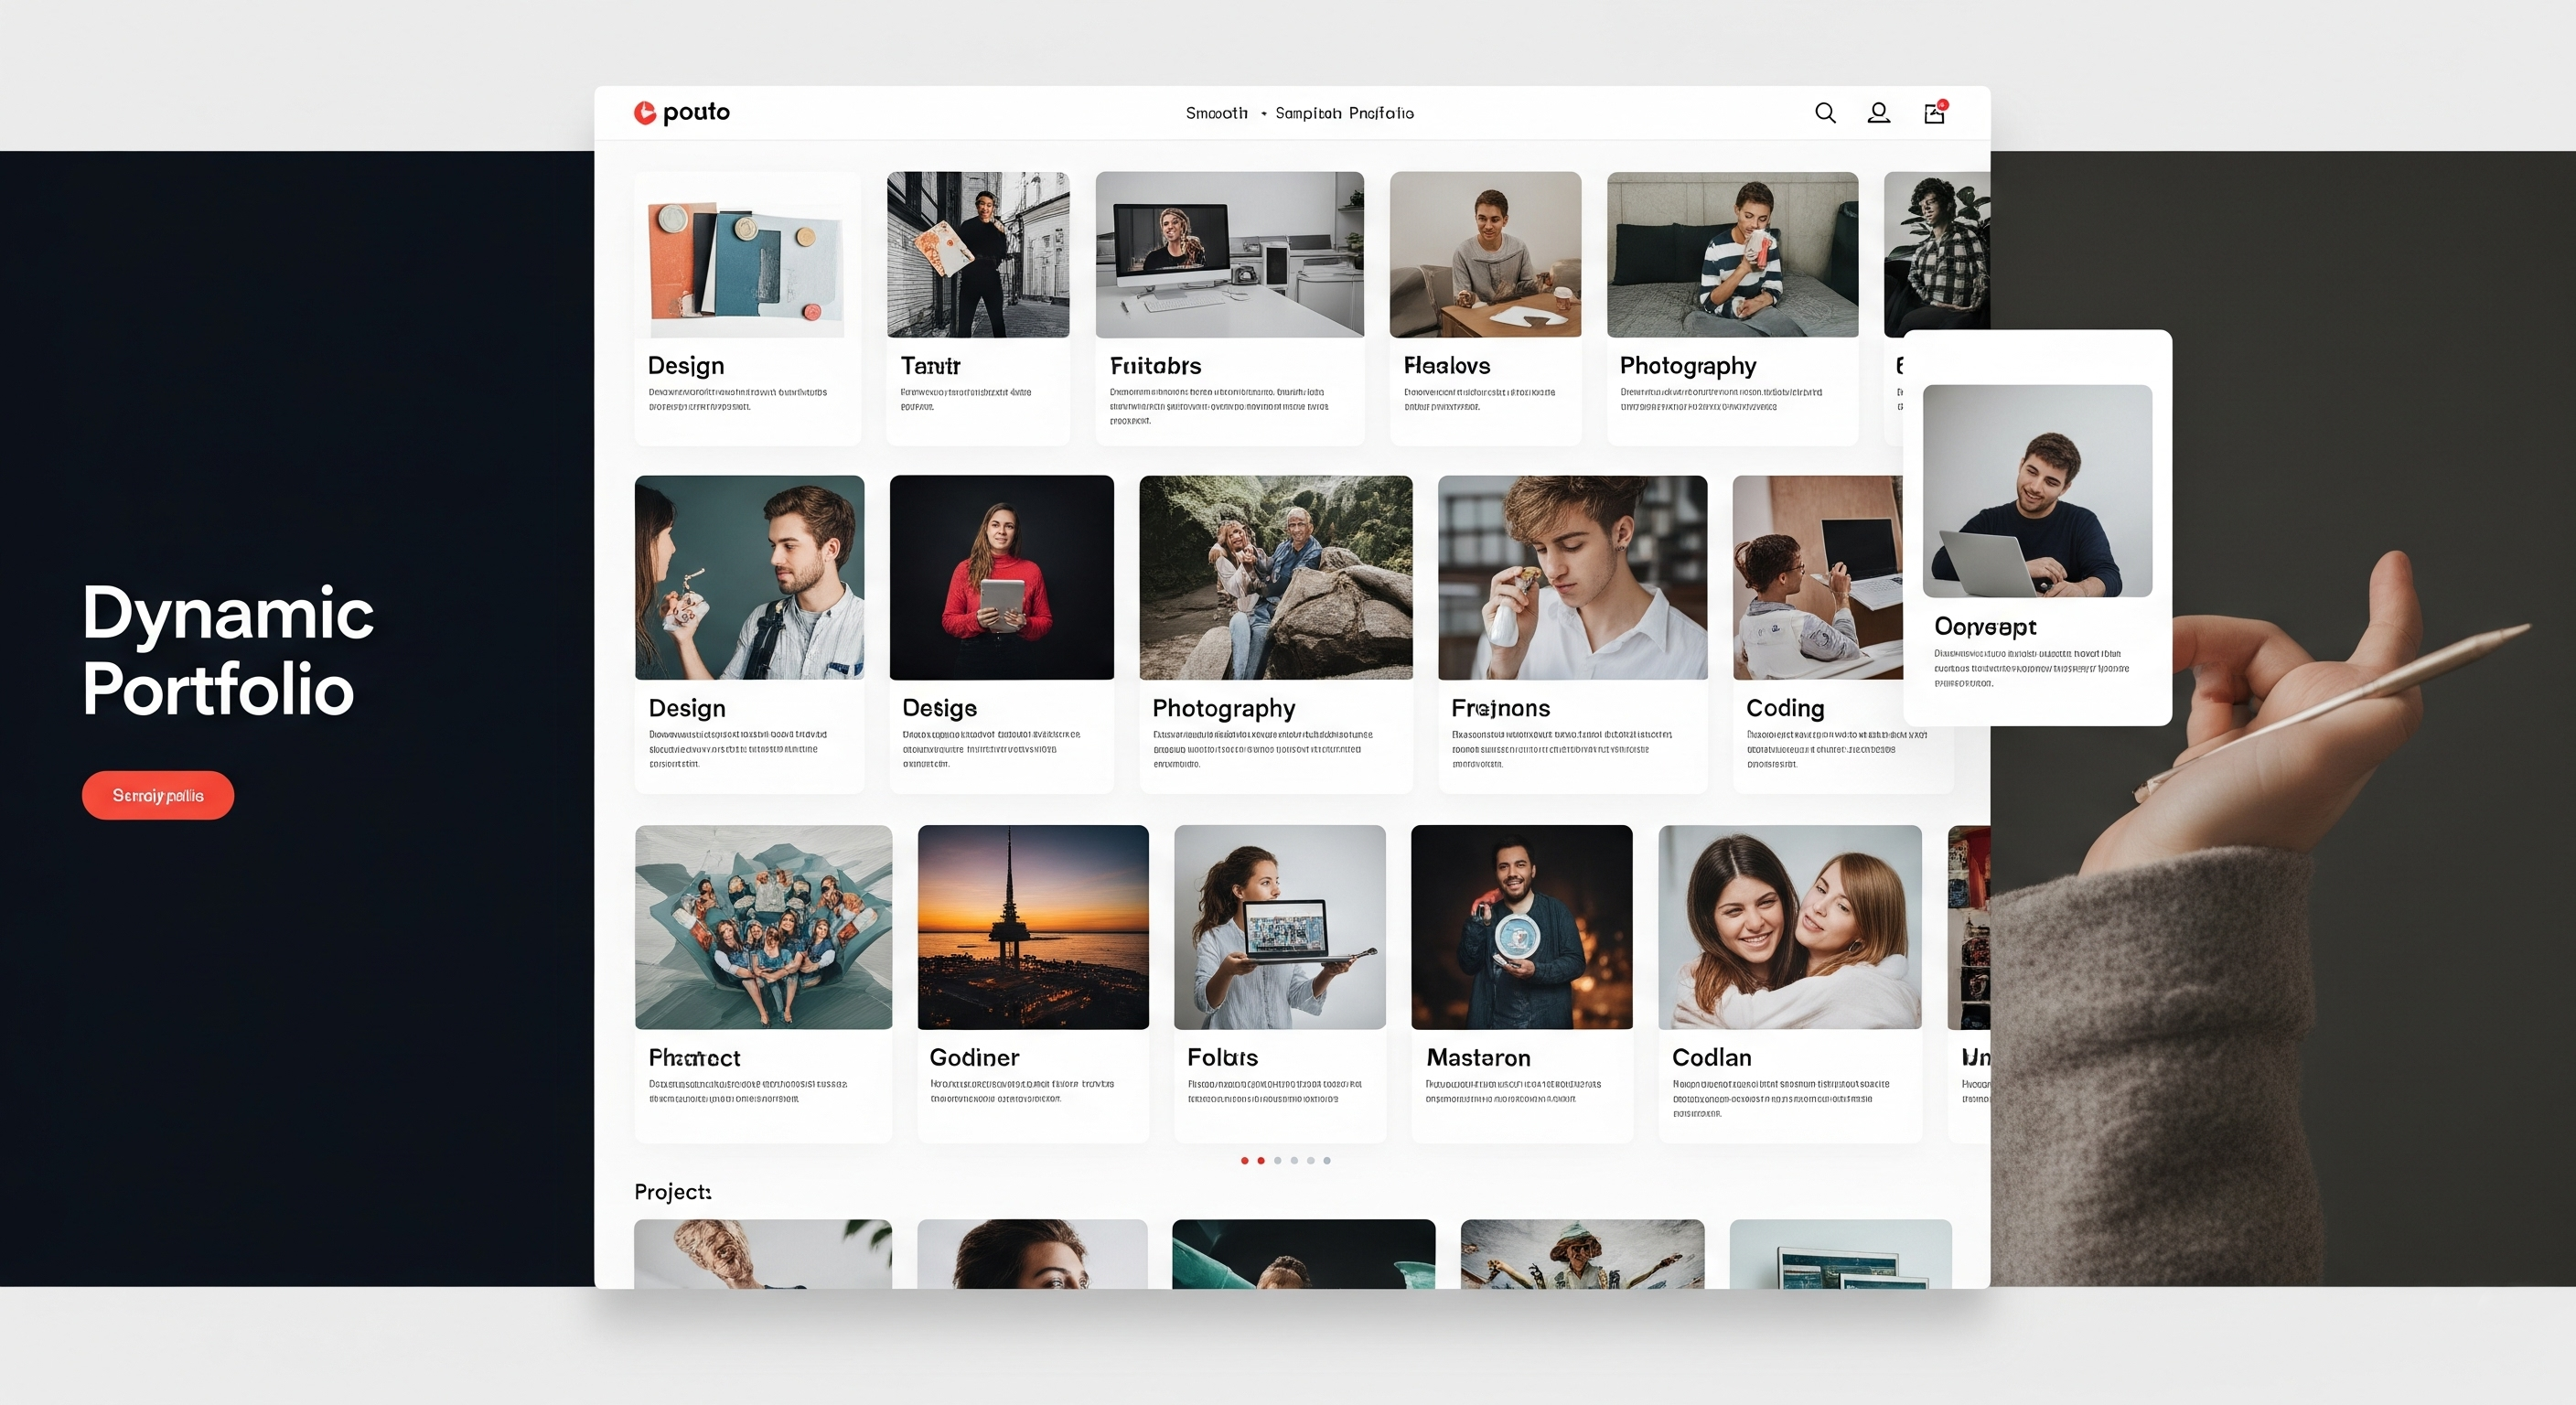Screen dimensions: 2576x1405
Task: Select the last carousel dot
Action: tap(1327, 1161)
